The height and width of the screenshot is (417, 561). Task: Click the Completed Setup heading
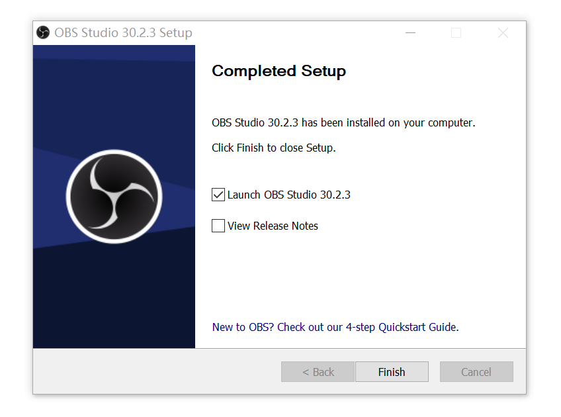279,71
